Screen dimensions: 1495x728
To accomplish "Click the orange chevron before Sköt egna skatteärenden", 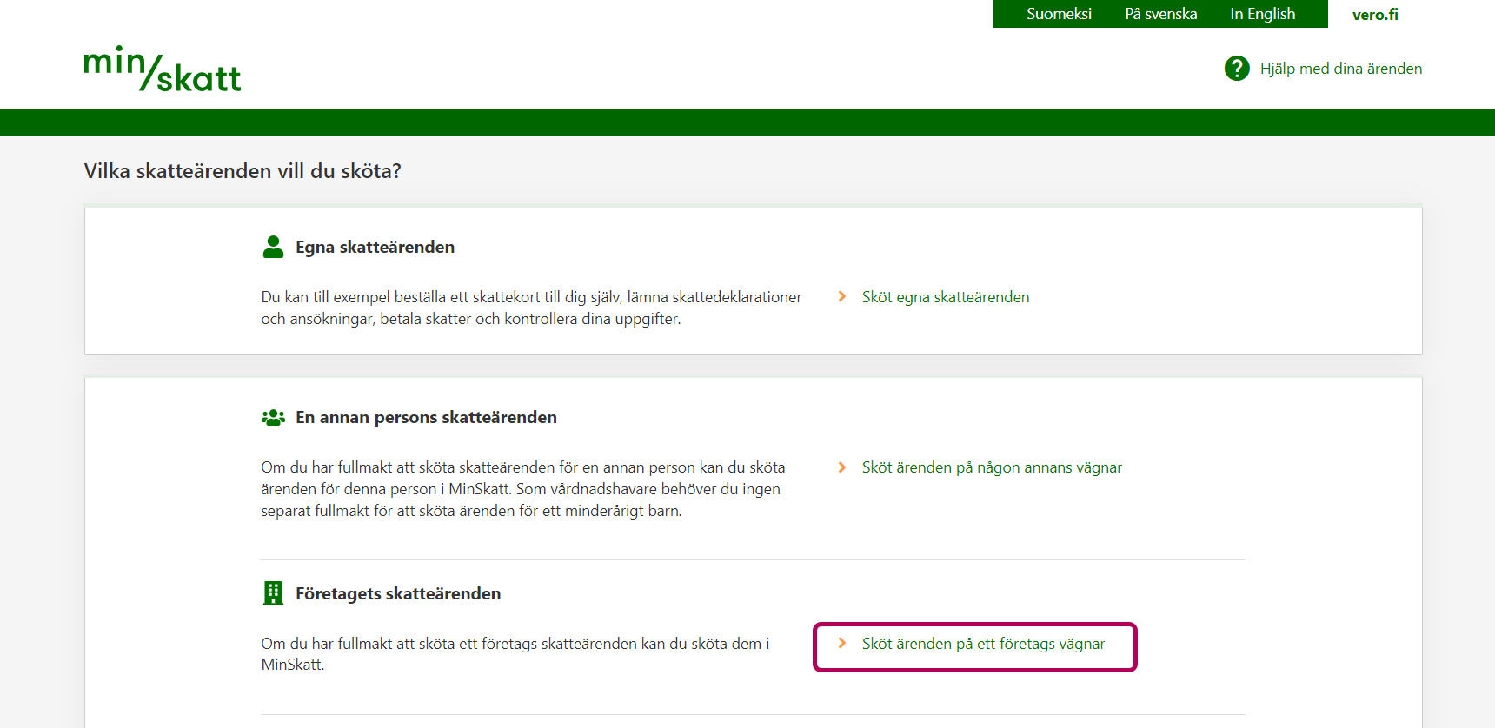I will (x=841, y=297).
